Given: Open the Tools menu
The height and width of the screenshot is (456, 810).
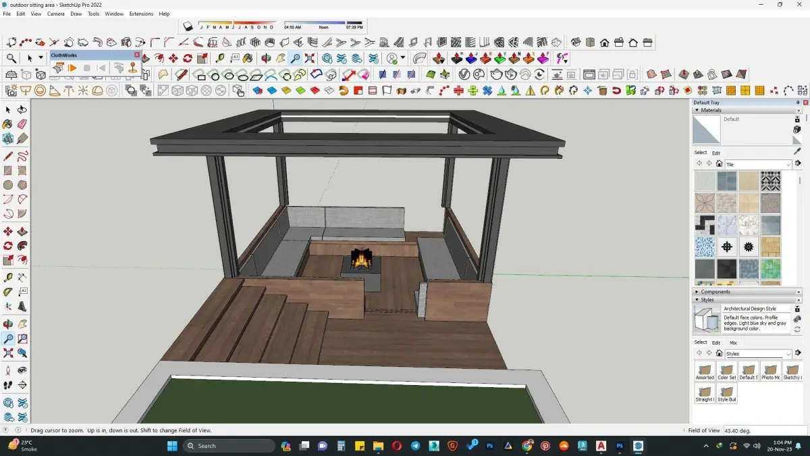Looking at the screenshot, I should [93, 14].
